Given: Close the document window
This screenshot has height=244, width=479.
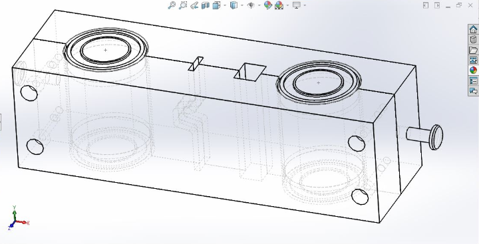Looking at the screenshot, I should [x=470, y=5].
